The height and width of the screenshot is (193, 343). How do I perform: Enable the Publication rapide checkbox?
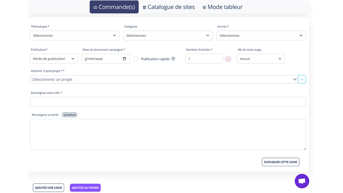tap(136, 59)
